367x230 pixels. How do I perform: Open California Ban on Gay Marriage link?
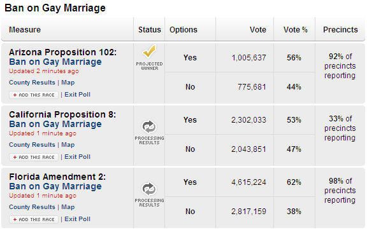(x=55, y=125)
